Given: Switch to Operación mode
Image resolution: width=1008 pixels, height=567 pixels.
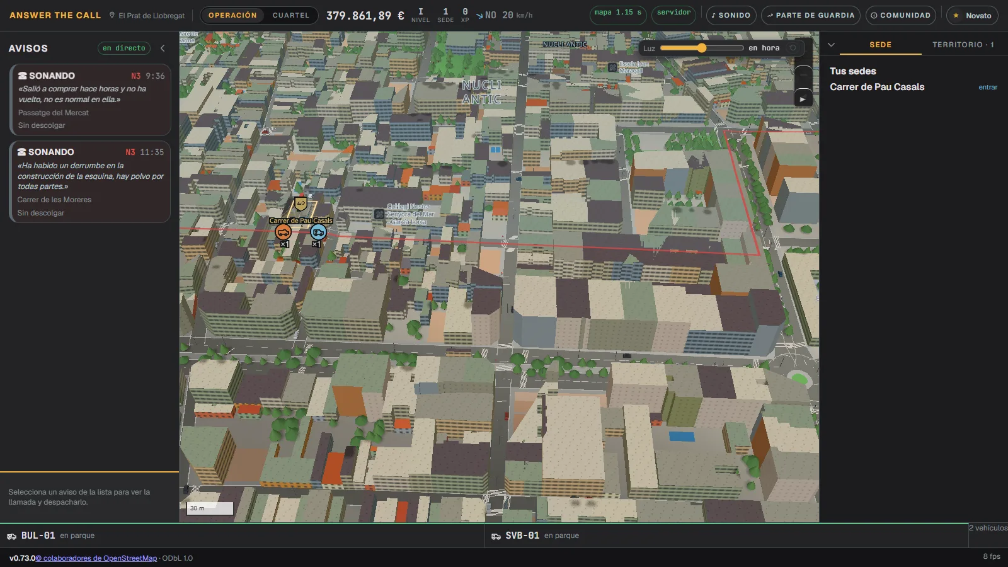Looking at the screenshot, I should pos(232,15).
